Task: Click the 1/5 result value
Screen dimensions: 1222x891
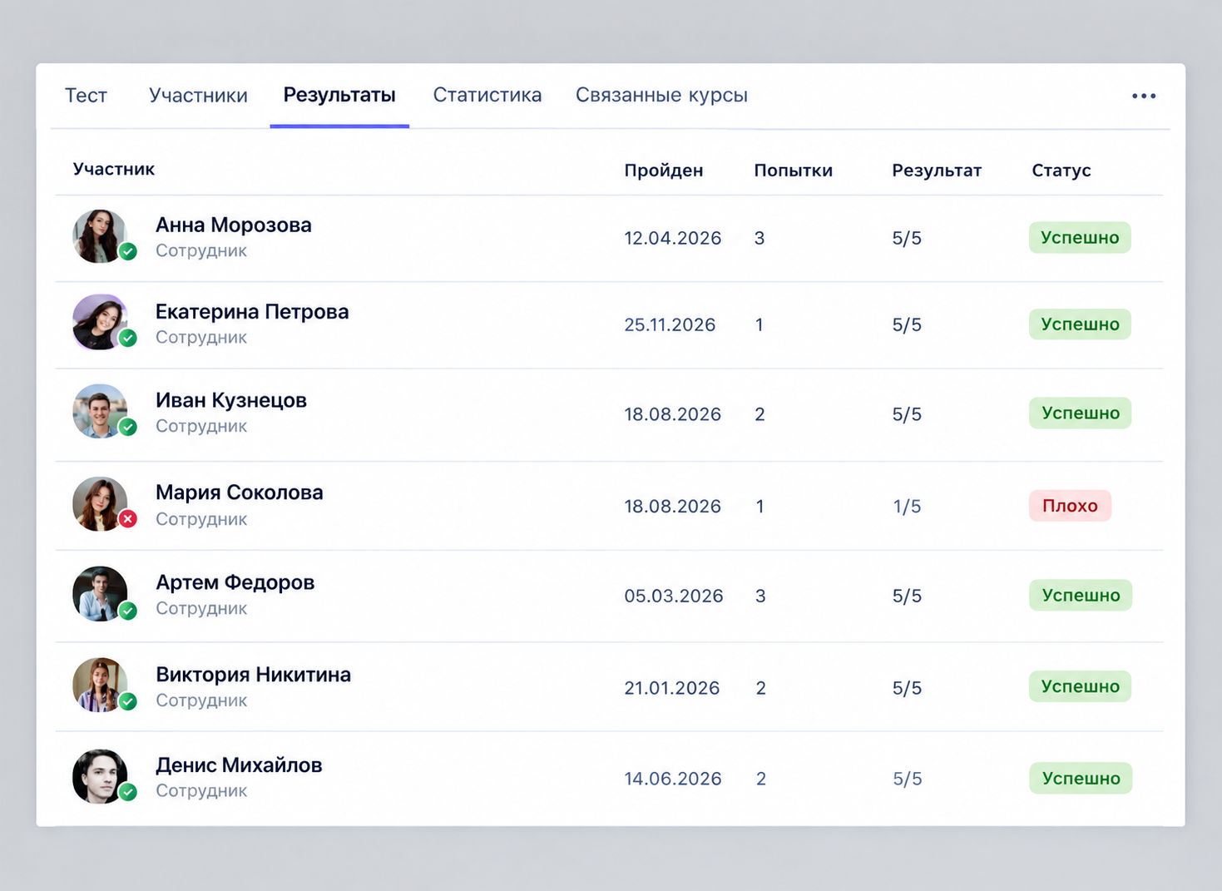Action: tap(907, 507)
